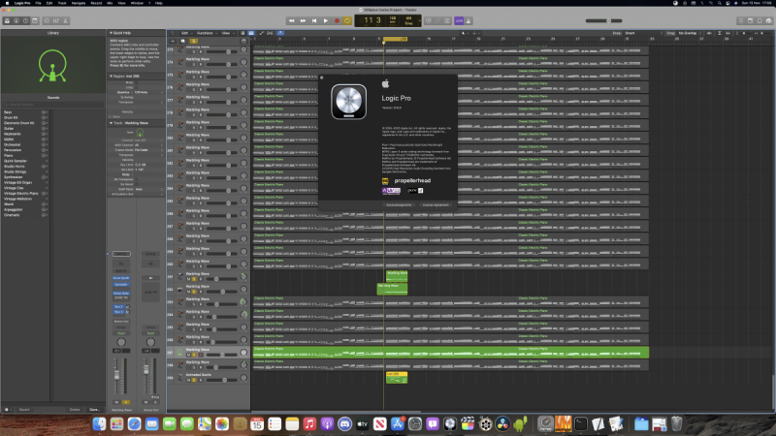Click the Record button in transport
This screenshot has height=436, width=776.
point(338,19)
